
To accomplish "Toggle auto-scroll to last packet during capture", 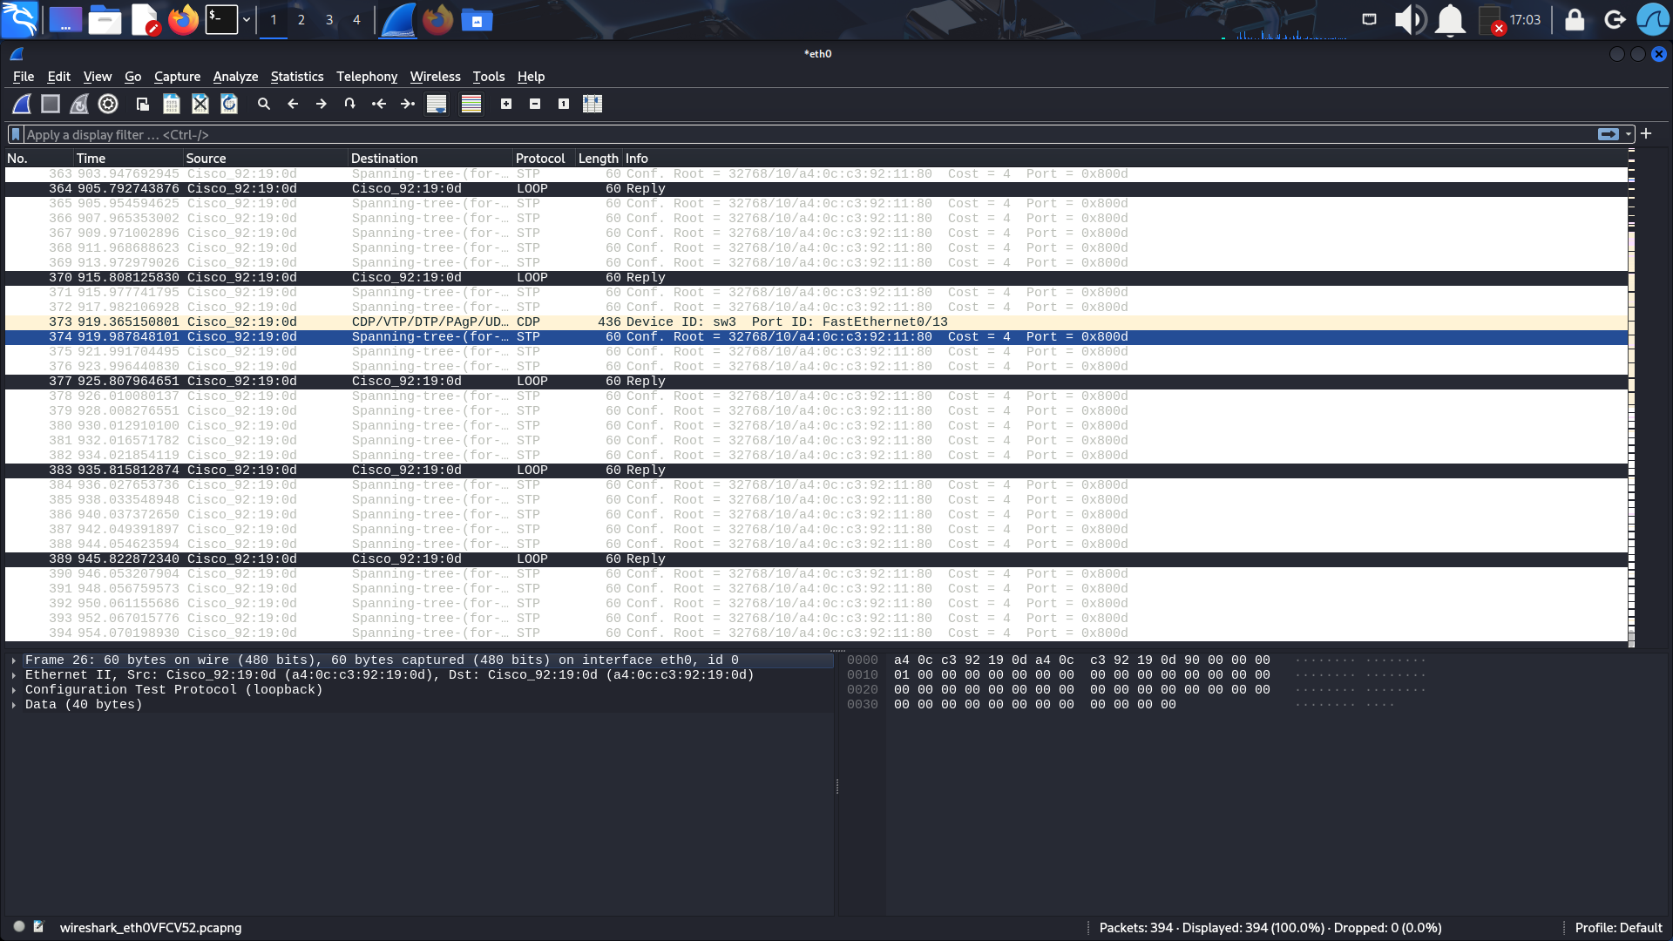I will (437, 104).
